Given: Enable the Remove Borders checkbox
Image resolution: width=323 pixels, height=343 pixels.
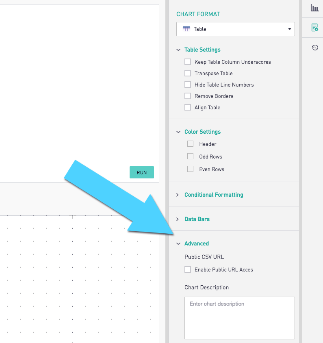Looking at the screenshot, I should coord(188,96).
